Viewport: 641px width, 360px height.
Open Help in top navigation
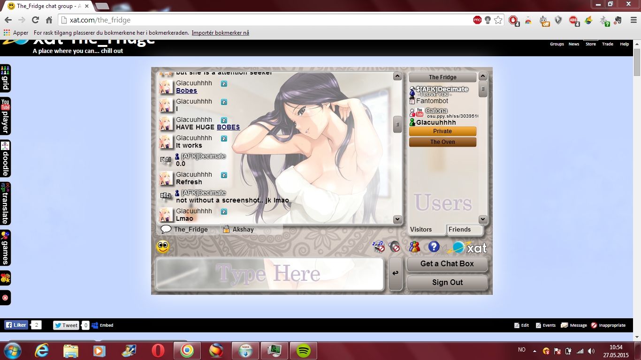coord(624,44)
